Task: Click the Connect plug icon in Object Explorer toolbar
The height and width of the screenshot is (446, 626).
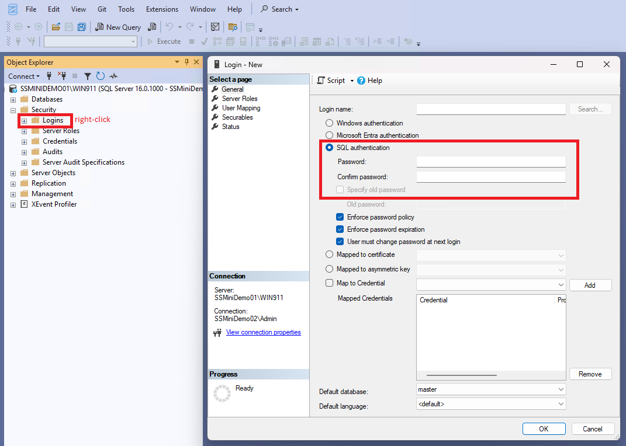Action: [x=49, y=76]
